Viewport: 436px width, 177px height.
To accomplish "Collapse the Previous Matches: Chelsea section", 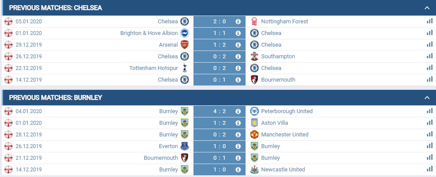I will click(x=427, y=8).
